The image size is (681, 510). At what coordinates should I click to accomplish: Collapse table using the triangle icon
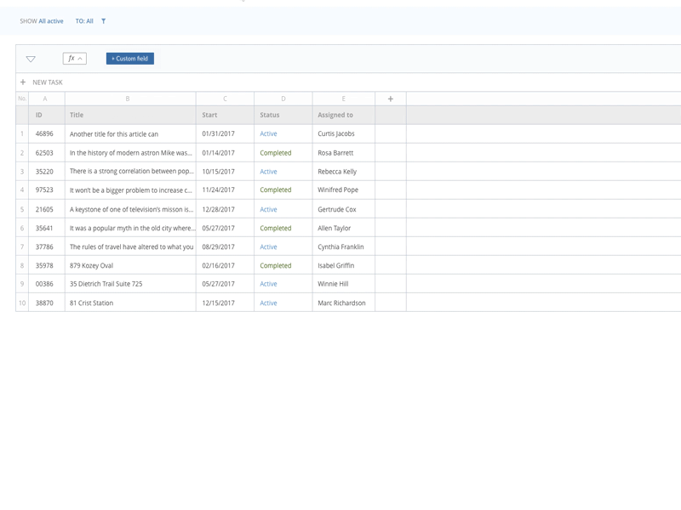coord(31,59)
